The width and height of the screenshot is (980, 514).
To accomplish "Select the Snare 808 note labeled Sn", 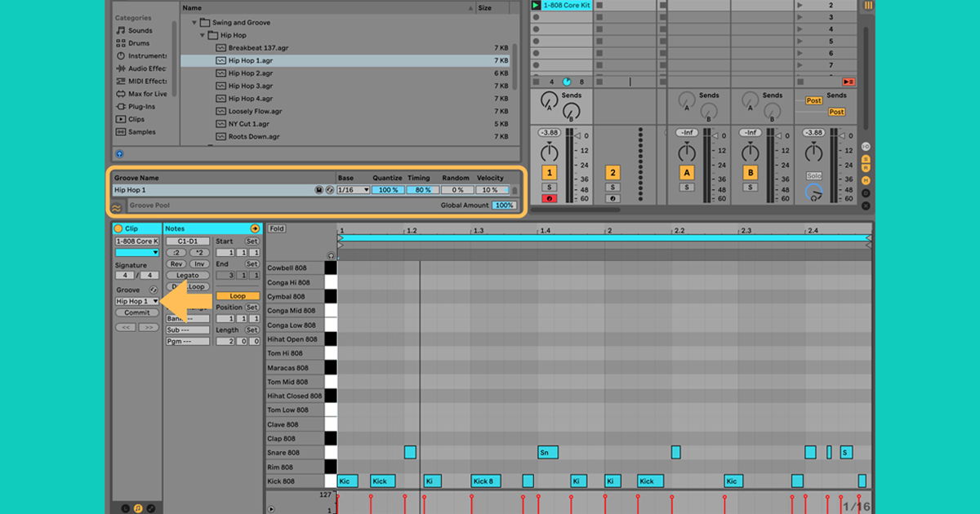I will 547,452.
